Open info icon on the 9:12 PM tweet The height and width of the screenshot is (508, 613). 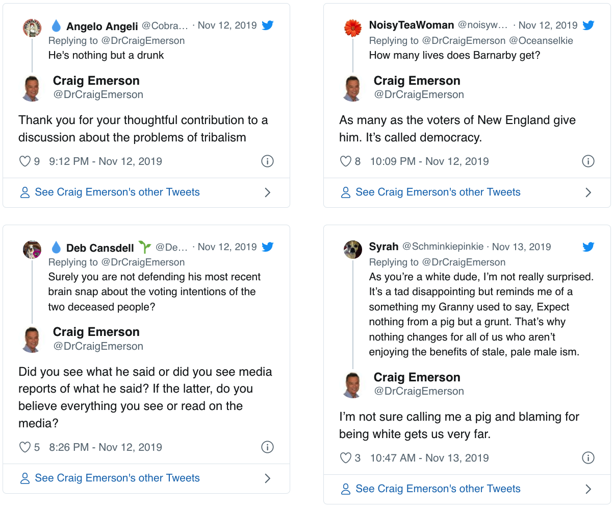267,161
